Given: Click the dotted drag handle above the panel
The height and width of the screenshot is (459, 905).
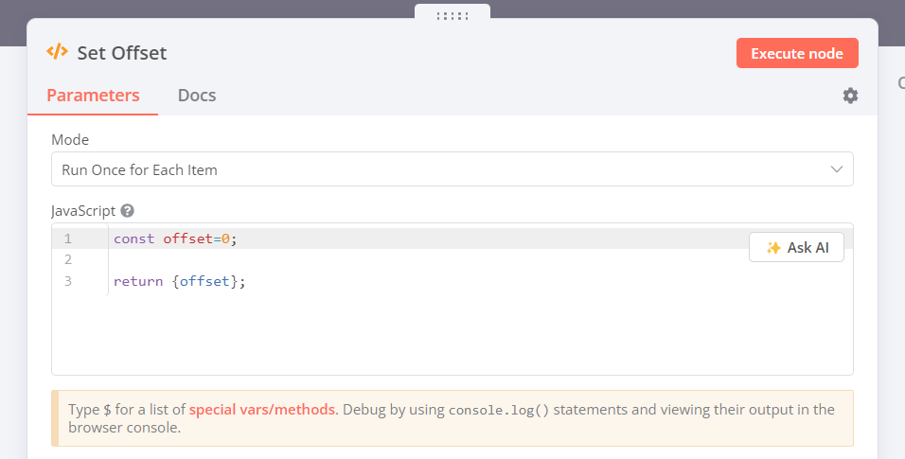Looking at the screenshot, I should point(452,16).
